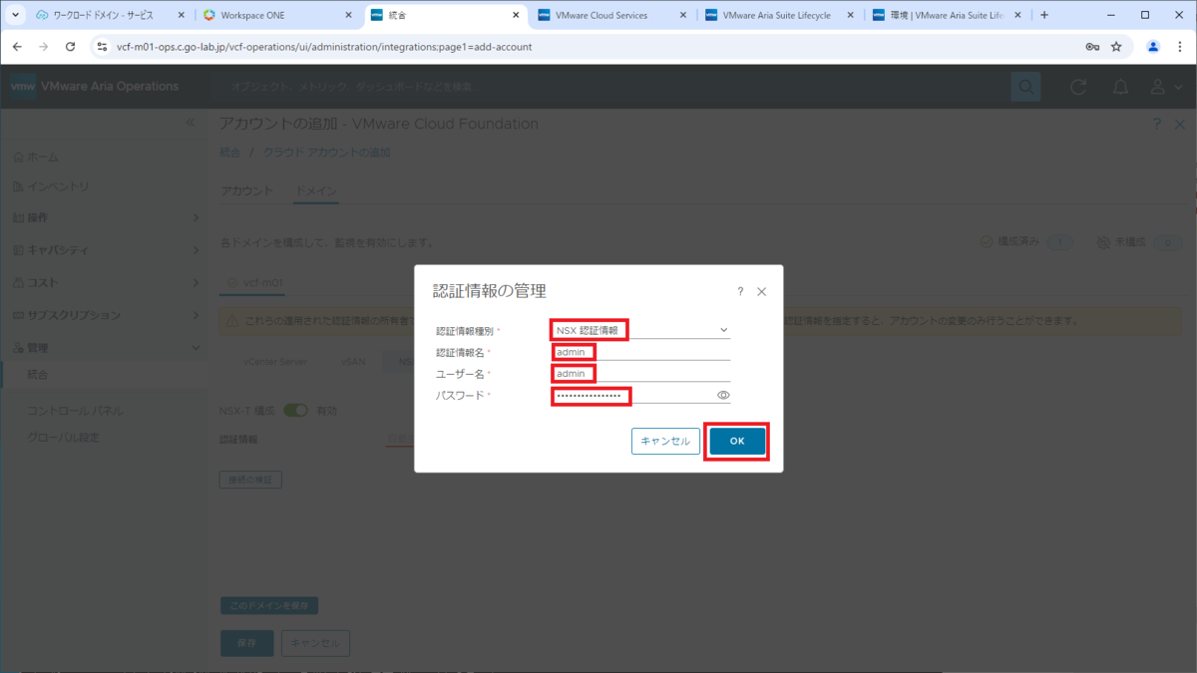Close the Workspace ONE browser tab
1197x673 pixels.
point(346,15)
